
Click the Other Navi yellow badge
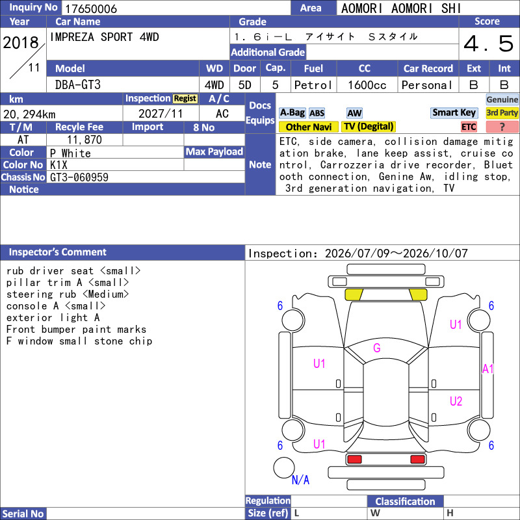coord(308,127)
